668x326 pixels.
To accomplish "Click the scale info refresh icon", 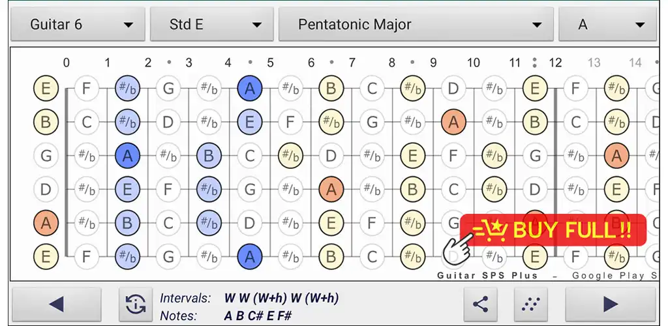I will coord(136,304).
